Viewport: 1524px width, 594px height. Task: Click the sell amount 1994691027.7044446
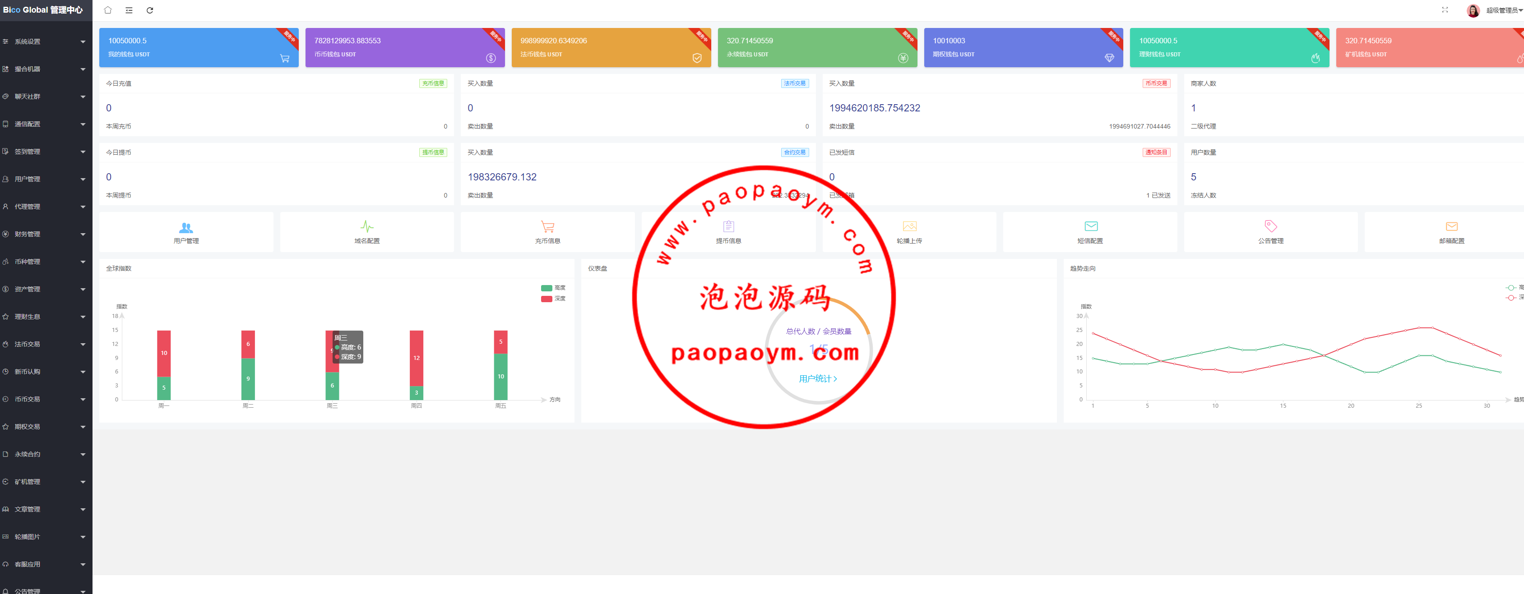(1140, 126)
